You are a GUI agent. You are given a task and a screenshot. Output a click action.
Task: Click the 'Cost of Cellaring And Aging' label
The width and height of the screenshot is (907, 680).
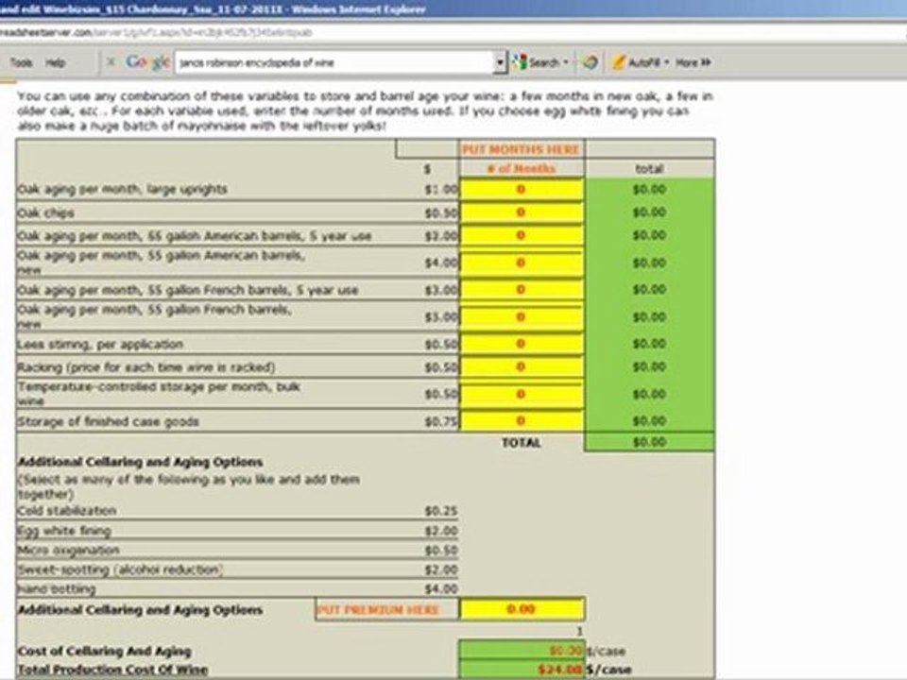click(x=104, y=651)
